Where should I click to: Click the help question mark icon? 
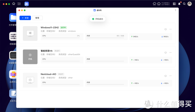pyautogui.click(x=175, y=10)
